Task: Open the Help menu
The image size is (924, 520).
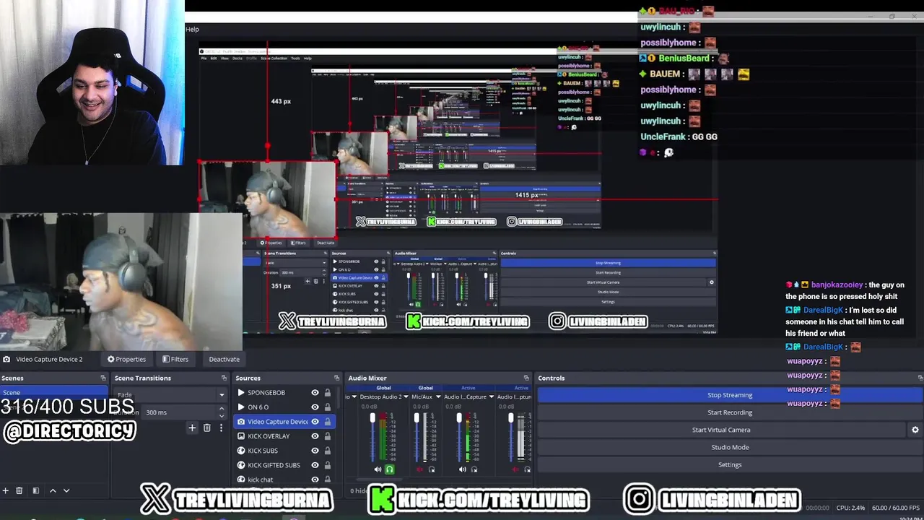Action: point(192,29)
